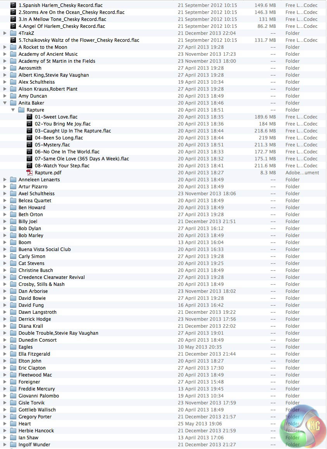327x449 pixels.
Task: Expand the A Rocket to the Moon folder
Action: point(5,47)
